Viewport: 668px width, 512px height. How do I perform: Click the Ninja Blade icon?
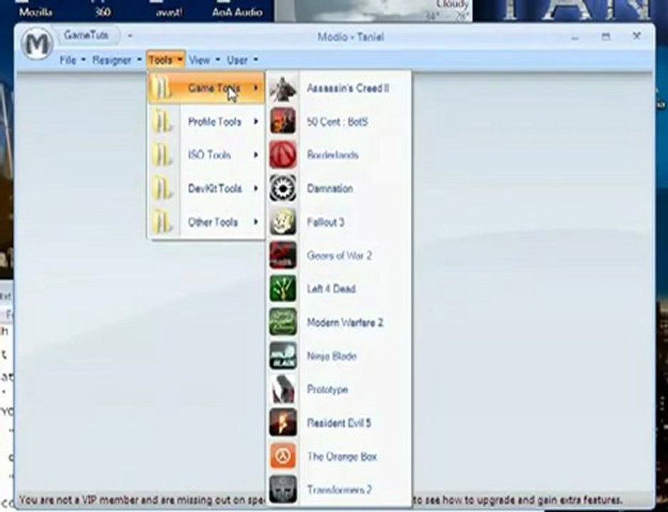point(283,356)
